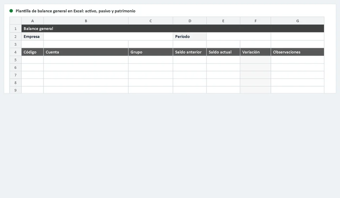
Task: Click the Observaciones header cell
Action: point(297,52)
